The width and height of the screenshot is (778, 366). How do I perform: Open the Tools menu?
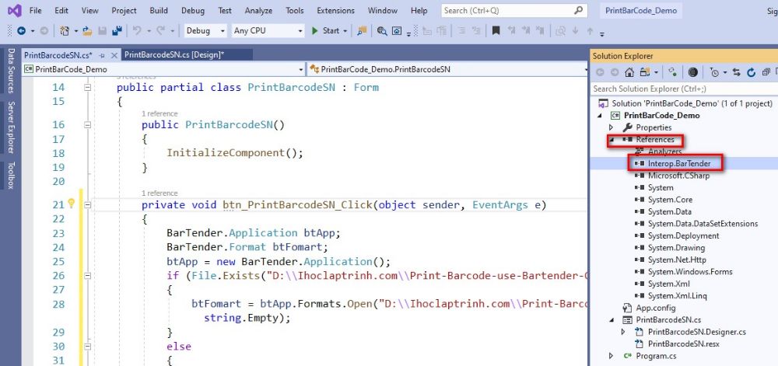[295, 10]
